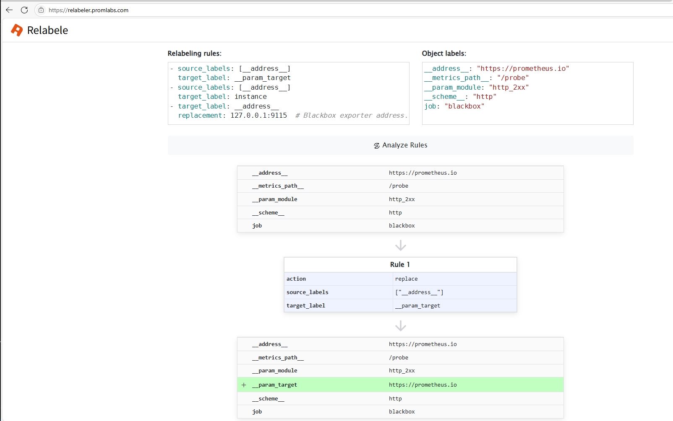Click the orange Relabeler logo icon

pos(17,30)
